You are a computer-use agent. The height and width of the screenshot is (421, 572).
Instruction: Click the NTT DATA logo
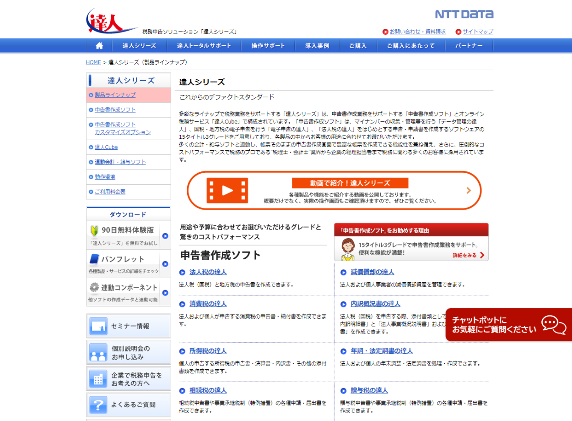tap(464, 14)
